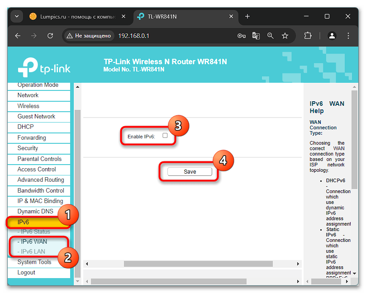Open the Network menu
The height and width of the screenshot is (293, 366).
39,95
